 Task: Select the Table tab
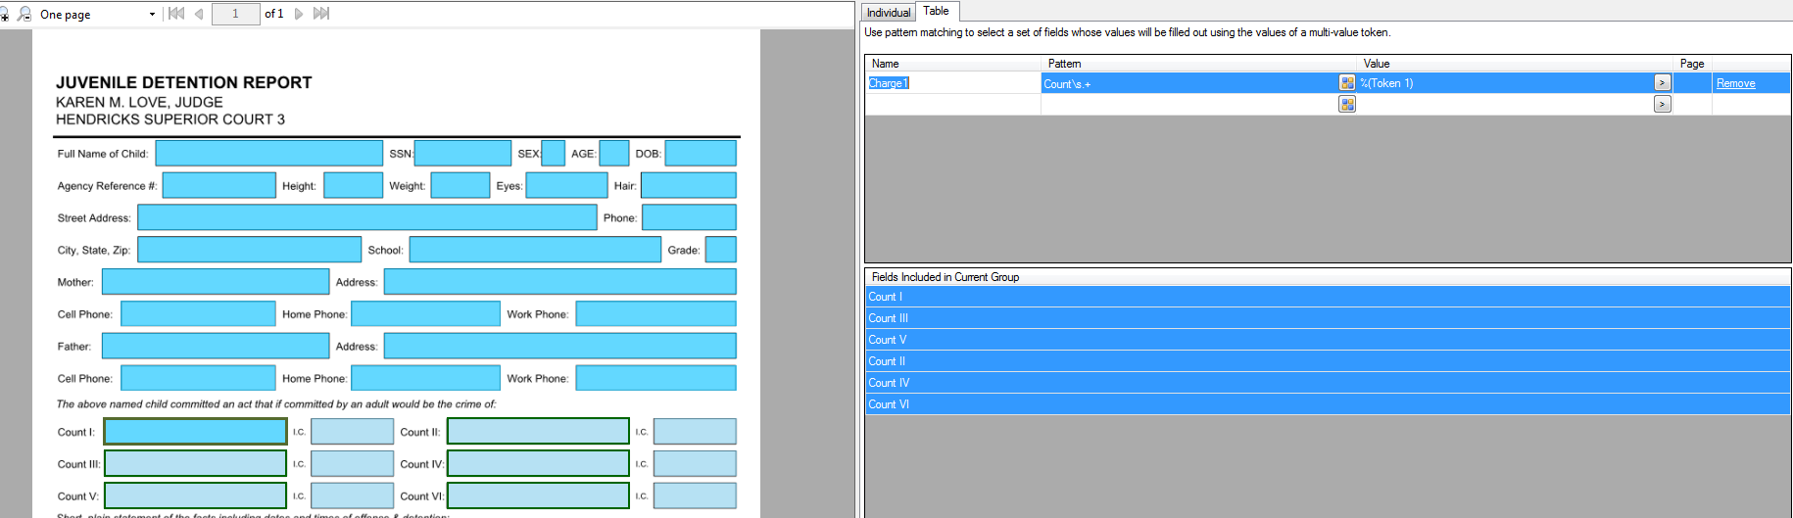tap(936, 12)
